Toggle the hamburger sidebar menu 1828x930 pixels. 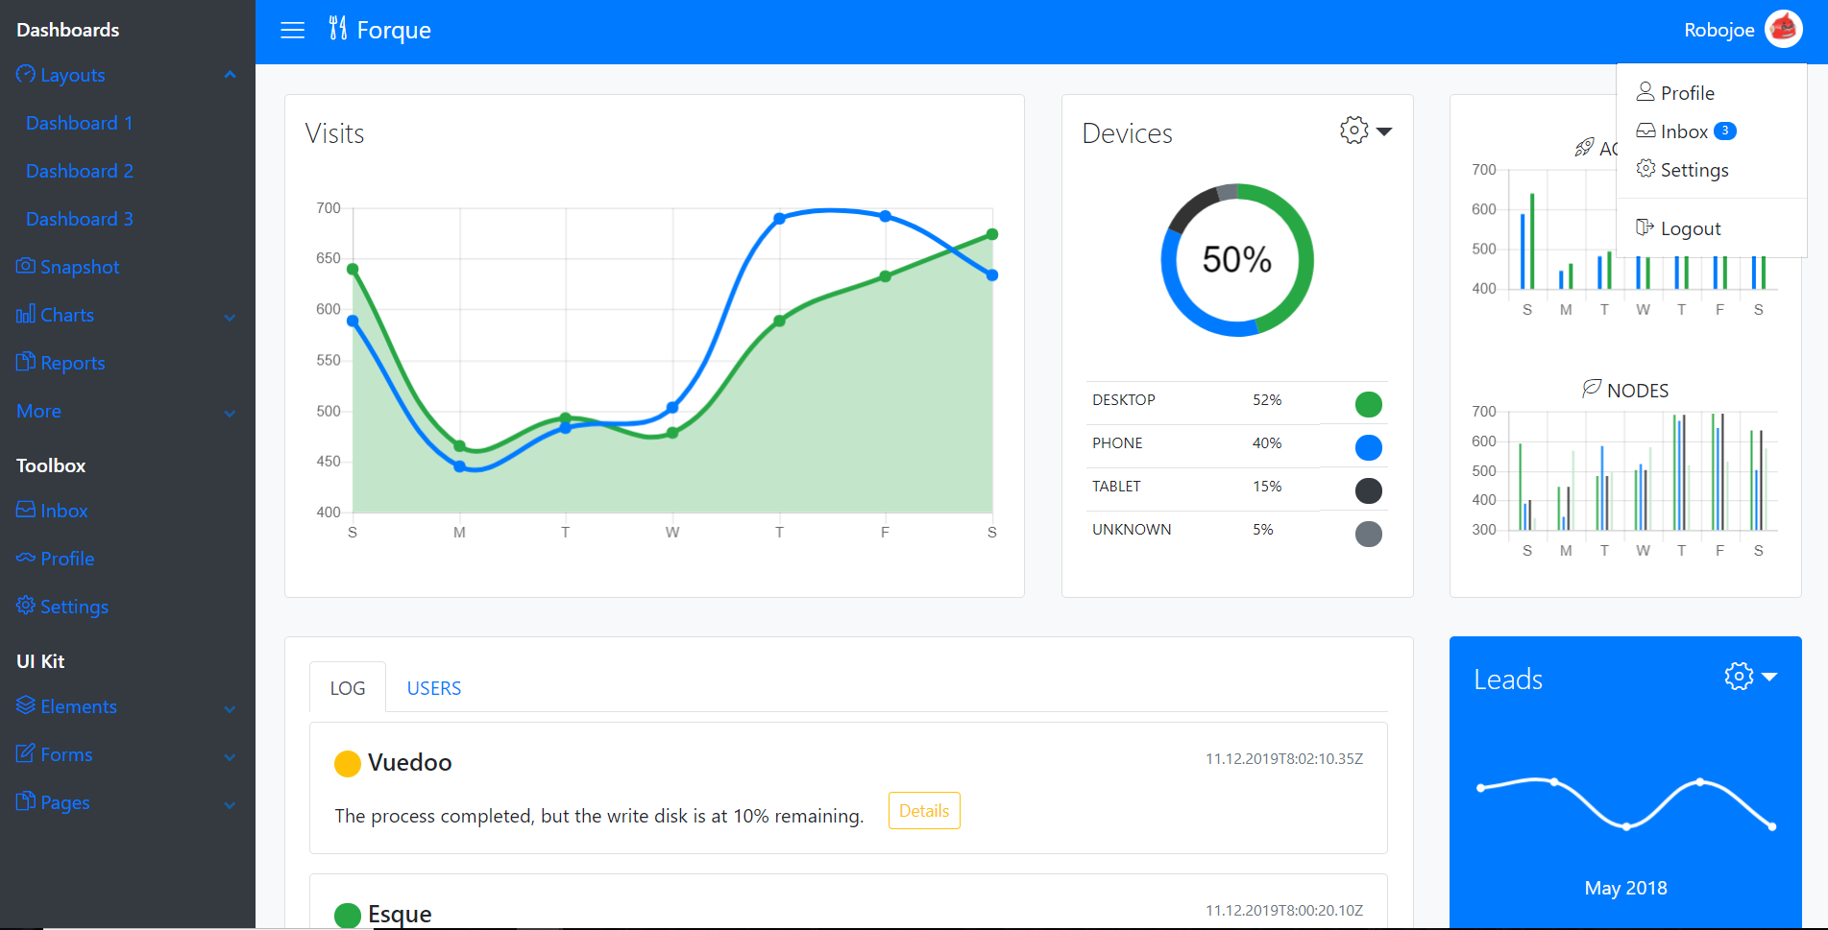point(292,31)
